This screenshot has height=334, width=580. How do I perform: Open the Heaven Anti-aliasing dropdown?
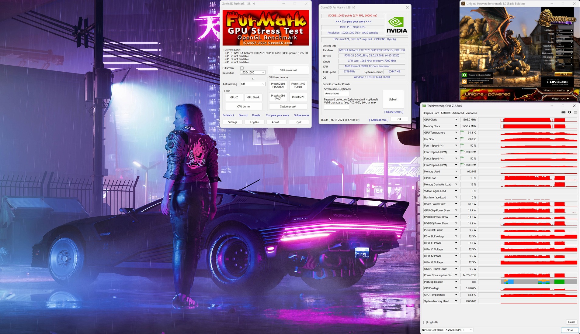pos(564,57)
